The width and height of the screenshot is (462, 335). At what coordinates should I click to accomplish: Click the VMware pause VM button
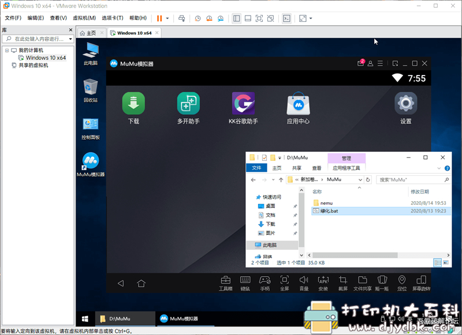tap(159, 18)
